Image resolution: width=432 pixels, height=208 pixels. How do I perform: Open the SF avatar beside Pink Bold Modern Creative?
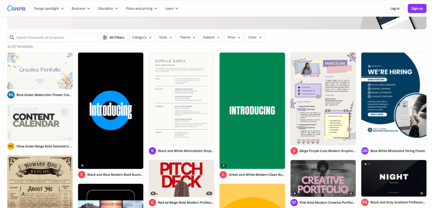coord(294,203)
